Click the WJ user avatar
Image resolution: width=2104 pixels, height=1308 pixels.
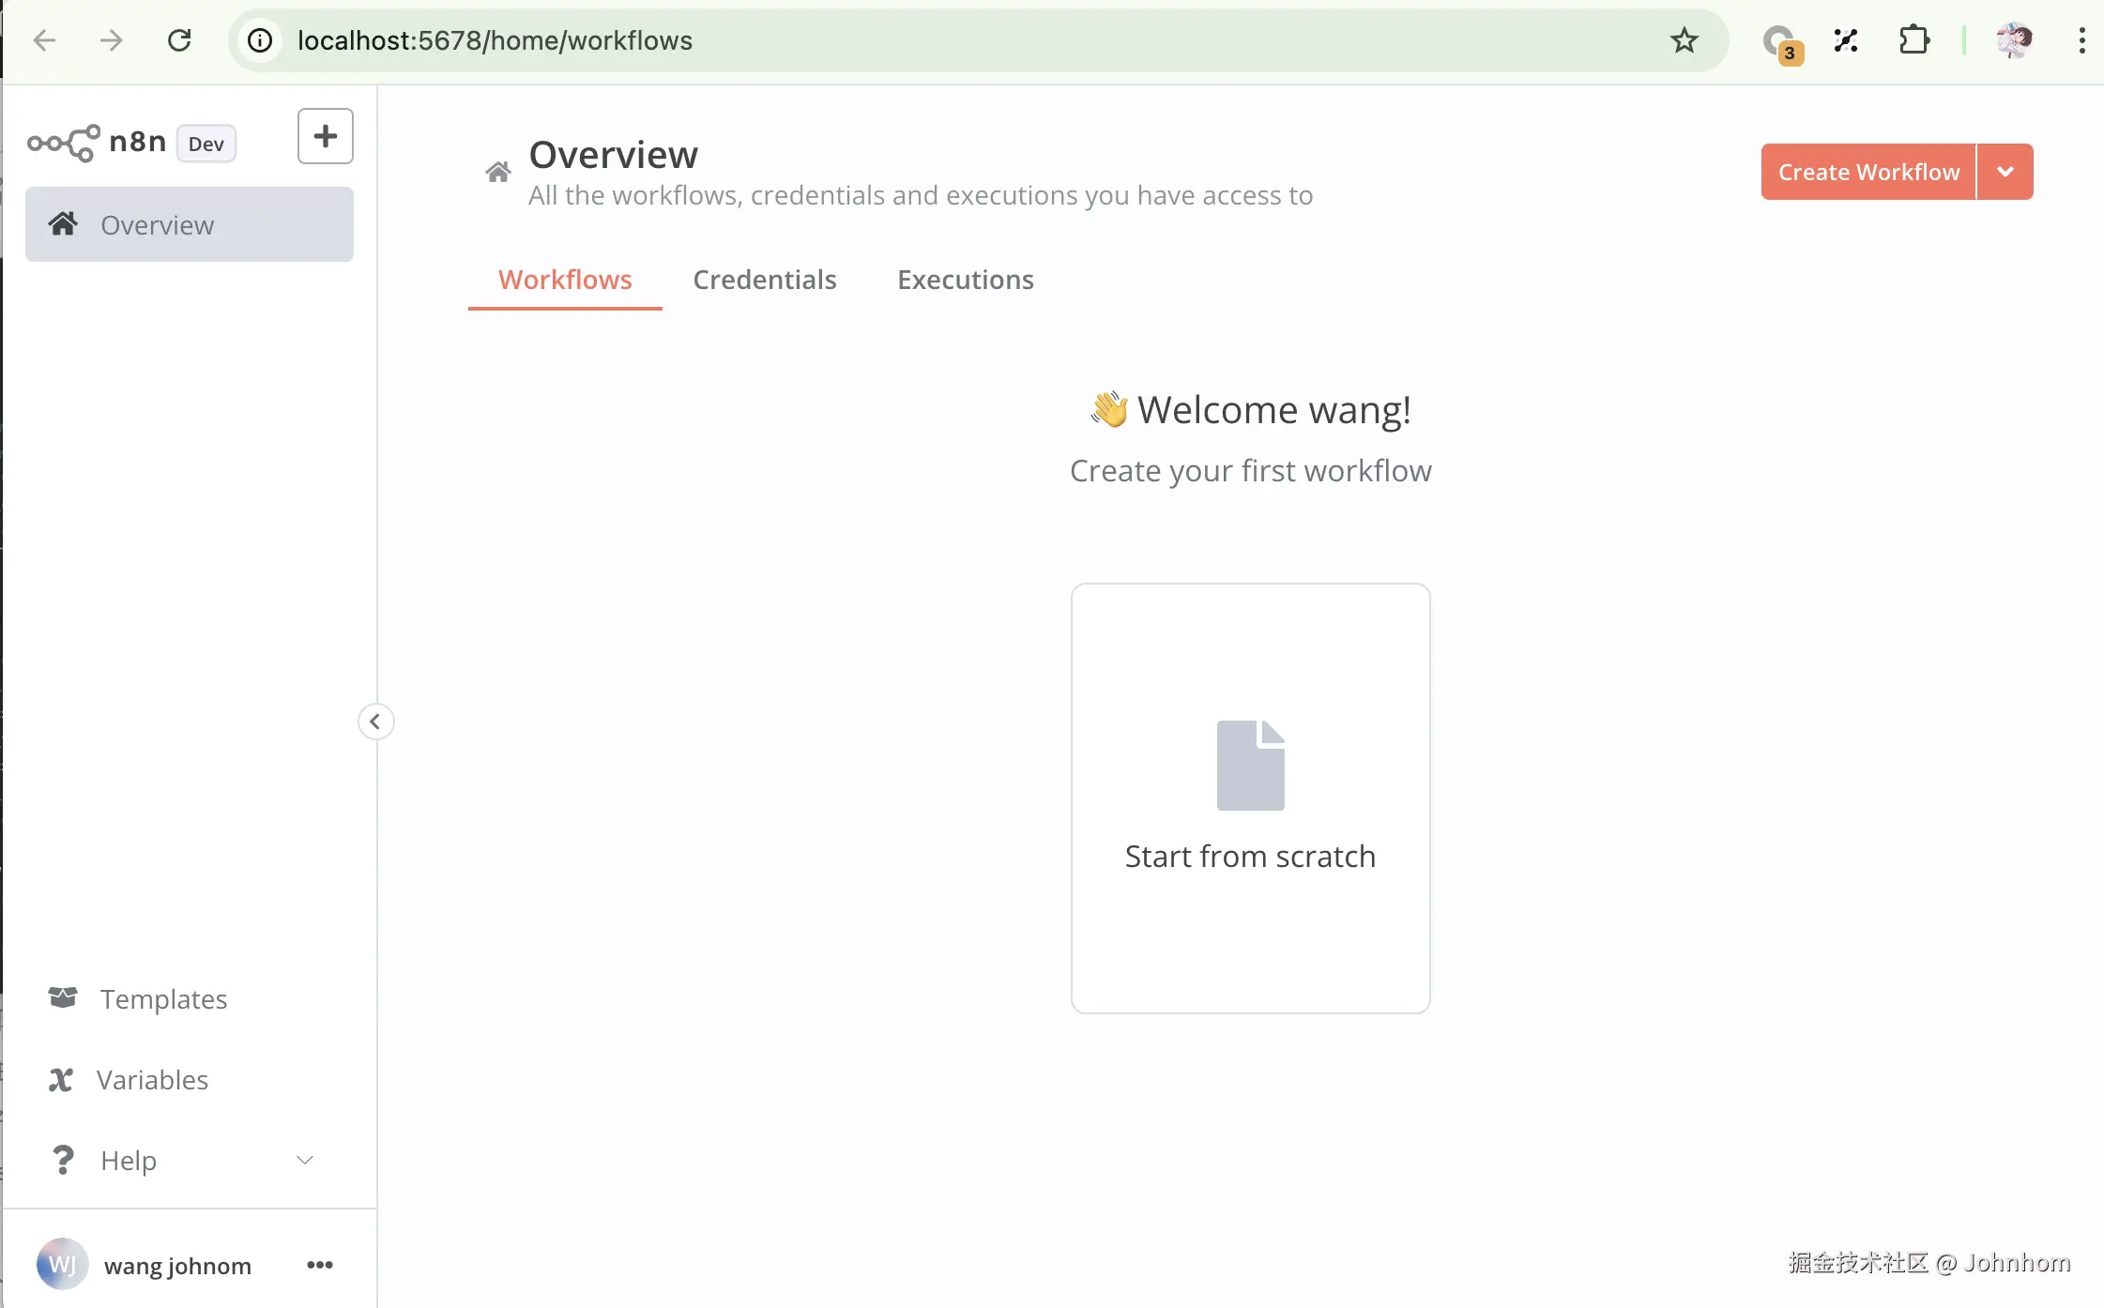pyautogui.click(x=62, y=1265)
